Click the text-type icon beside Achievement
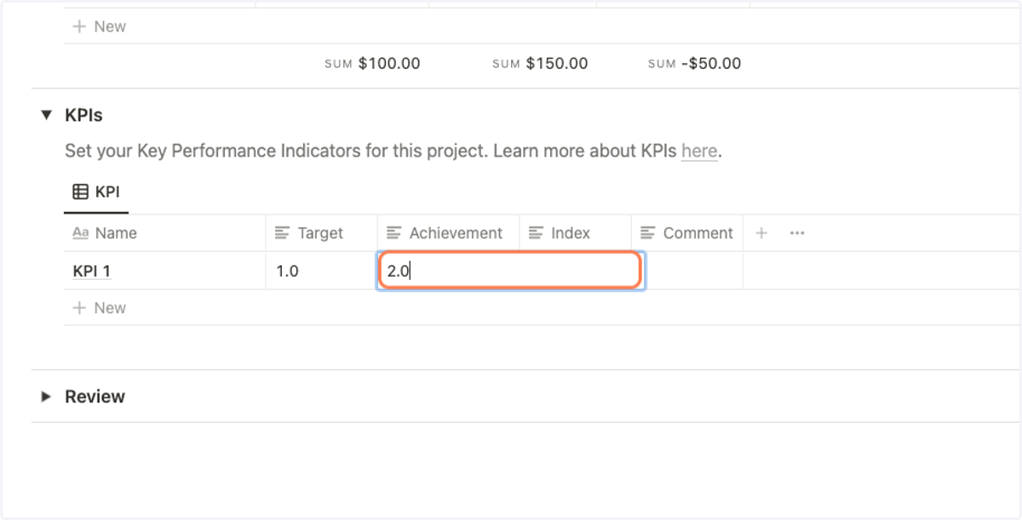1022x520 pixels. 394,233
